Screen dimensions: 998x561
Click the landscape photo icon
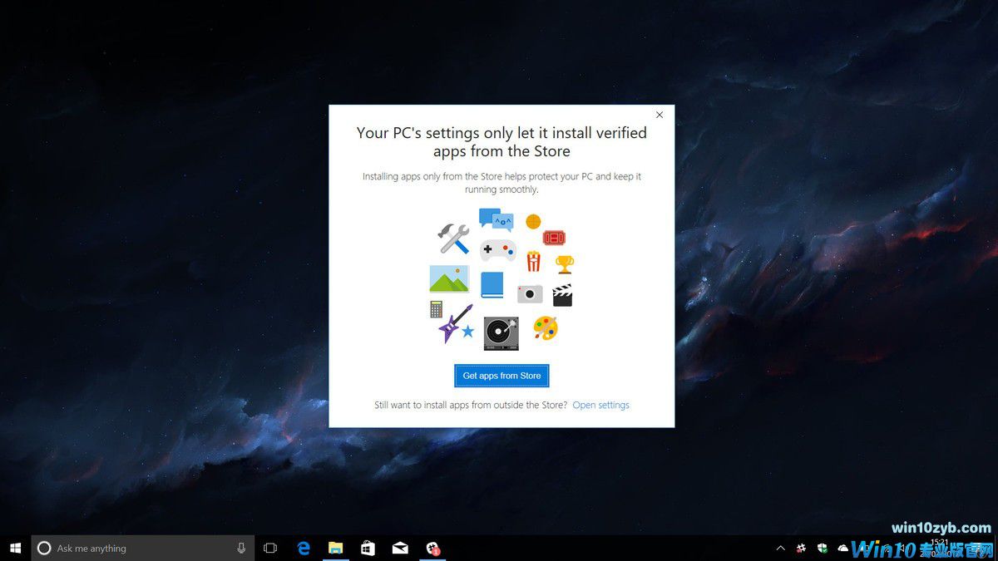click(449, 279)
